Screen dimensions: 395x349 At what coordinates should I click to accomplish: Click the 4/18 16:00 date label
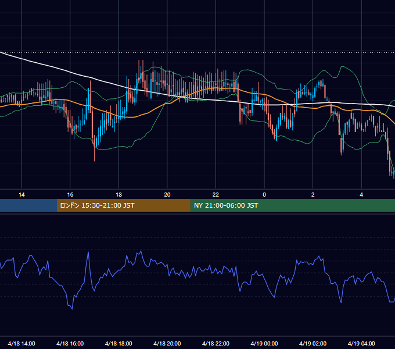click(x=70, y=343)
